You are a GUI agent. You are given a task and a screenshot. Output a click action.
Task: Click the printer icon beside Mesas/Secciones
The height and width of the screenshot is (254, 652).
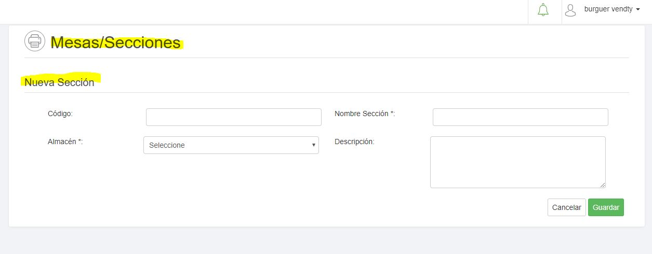click(35, 41)
